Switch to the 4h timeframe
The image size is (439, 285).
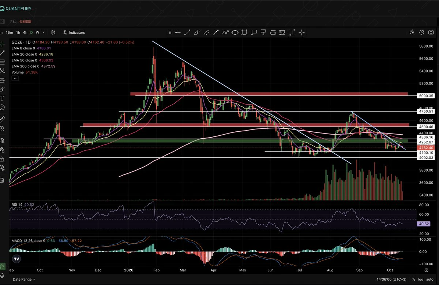point(25,33)
